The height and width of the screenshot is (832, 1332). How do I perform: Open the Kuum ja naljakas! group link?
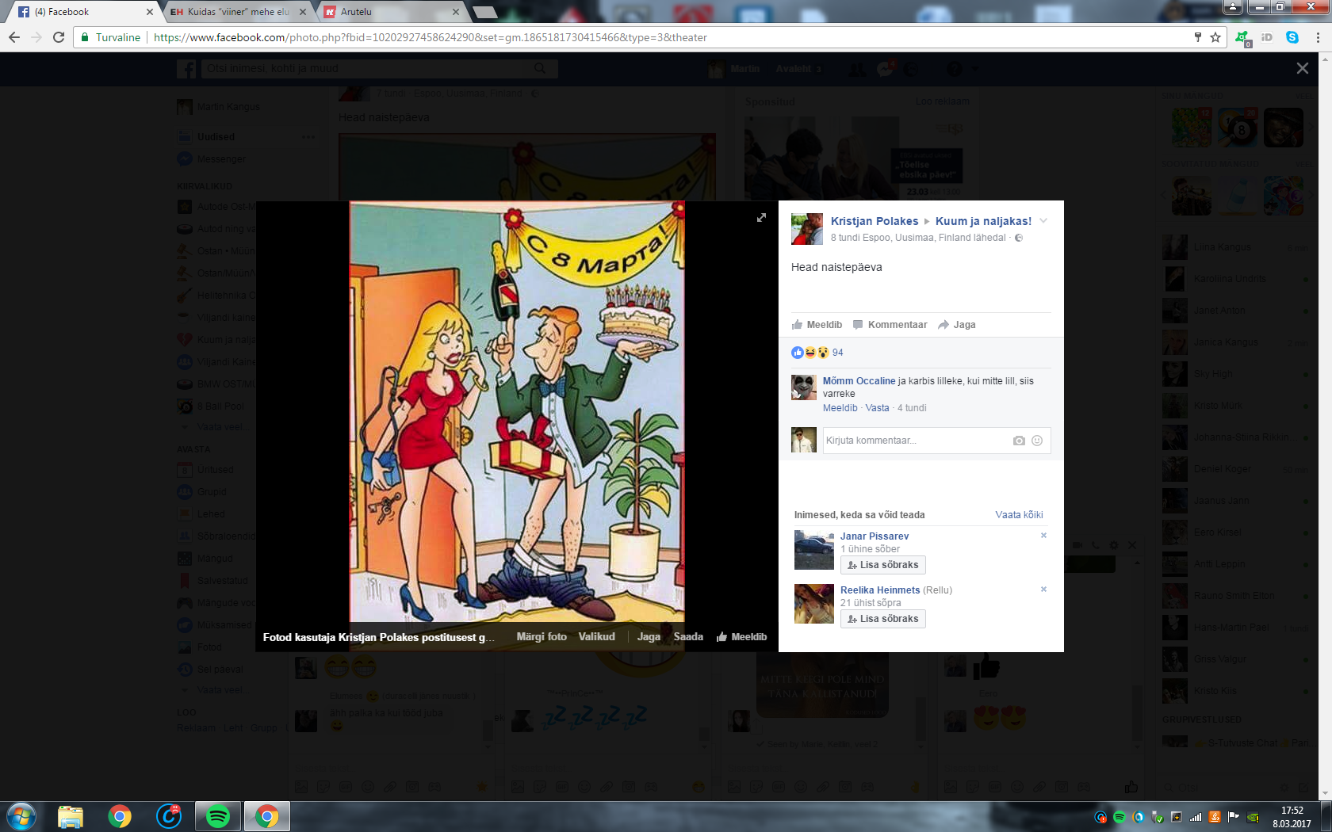983,221
